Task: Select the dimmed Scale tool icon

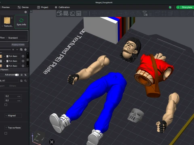Action: click(x=107, y=13)
